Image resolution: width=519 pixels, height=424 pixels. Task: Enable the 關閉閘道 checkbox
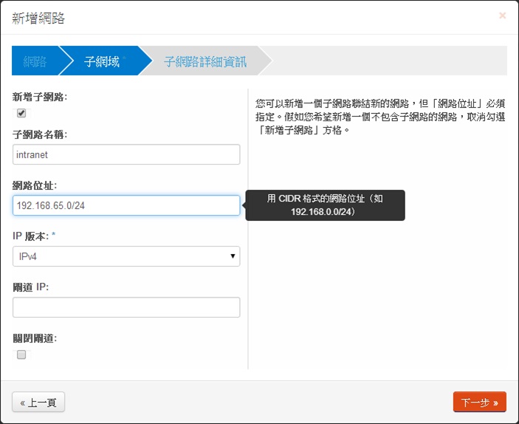coord(21,355)
